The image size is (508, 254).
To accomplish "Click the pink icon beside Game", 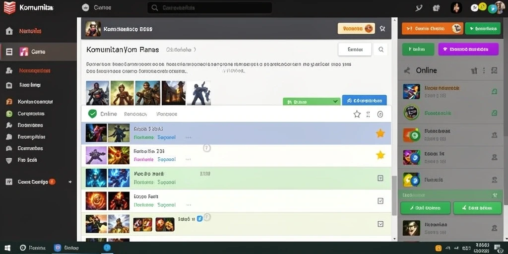I will click(24, 52).
